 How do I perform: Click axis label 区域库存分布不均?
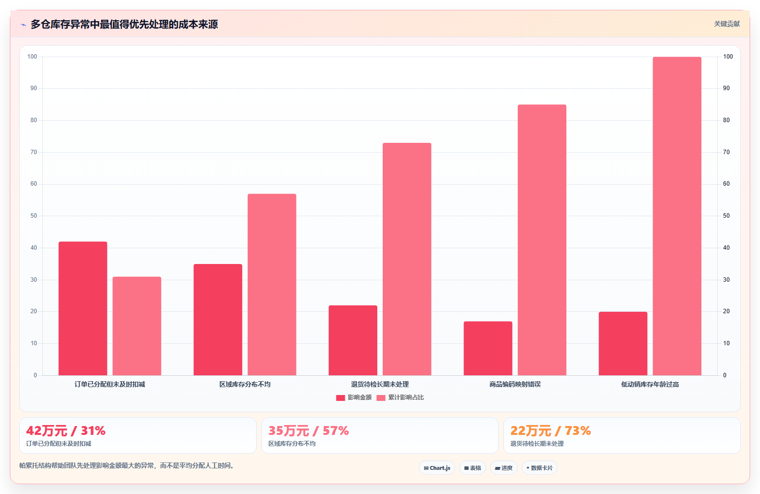(245, 384)
